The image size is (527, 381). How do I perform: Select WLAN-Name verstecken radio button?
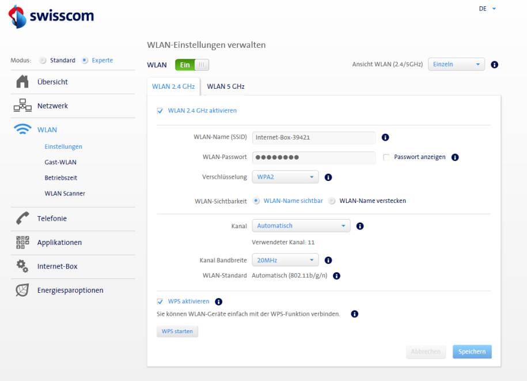tap(332, 201)
